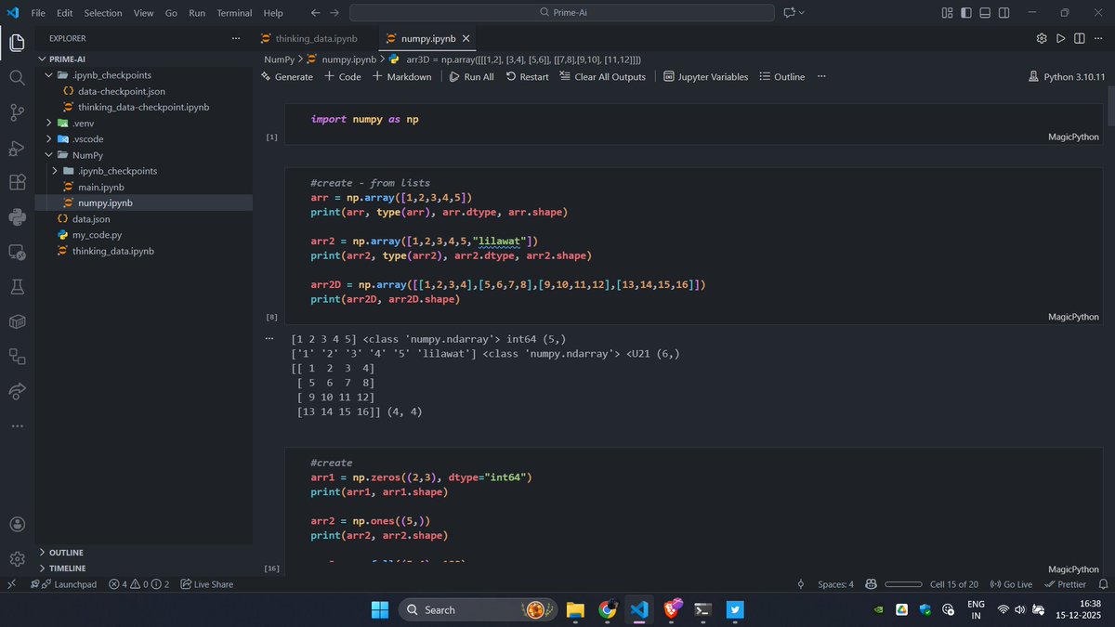Toggle the Primary Side Bar layout
1115x627 pixels.
966,13
